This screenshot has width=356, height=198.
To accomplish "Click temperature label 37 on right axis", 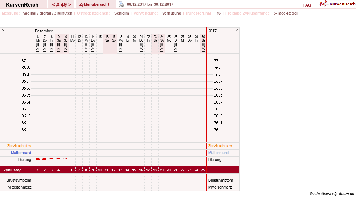I will point(216,61).
